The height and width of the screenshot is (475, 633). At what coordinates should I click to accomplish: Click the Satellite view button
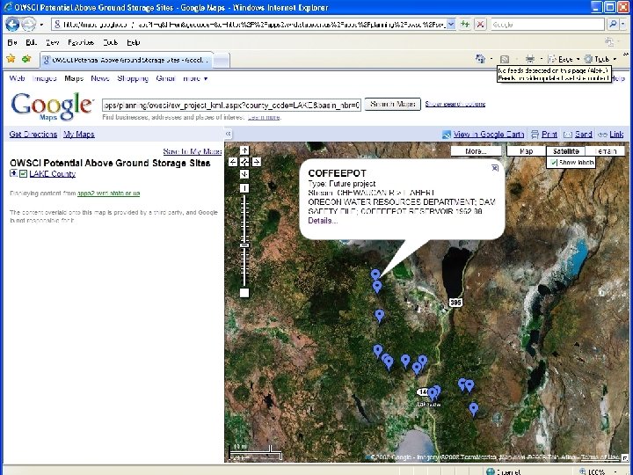point(566,151)
